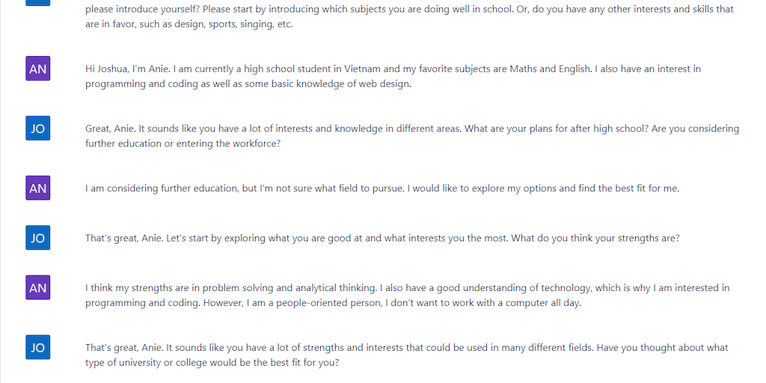Click the line 'type of university or college would be the best fit'
The image size is (766, 383).
(212, 363)
